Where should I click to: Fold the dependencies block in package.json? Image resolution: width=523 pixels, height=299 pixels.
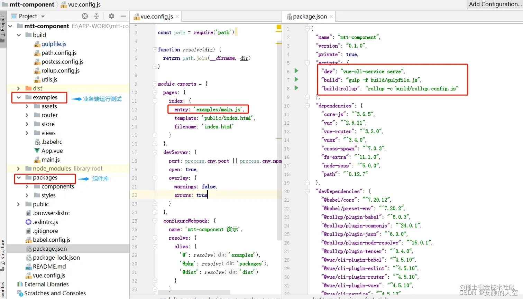click(307, 105)
